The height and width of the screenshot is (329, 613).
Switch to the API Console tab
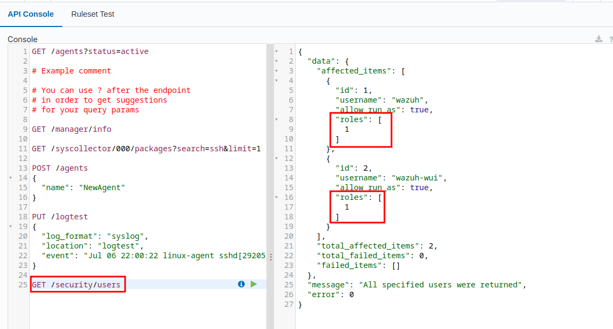pos(31,14)
